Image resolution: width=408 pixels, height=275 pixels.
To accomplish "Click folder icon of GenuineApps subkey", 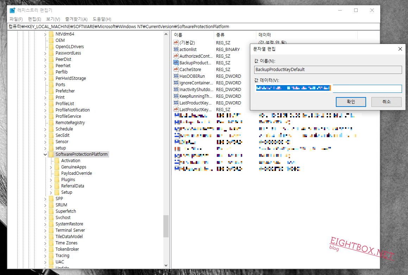I will click(x=57, y=167).
